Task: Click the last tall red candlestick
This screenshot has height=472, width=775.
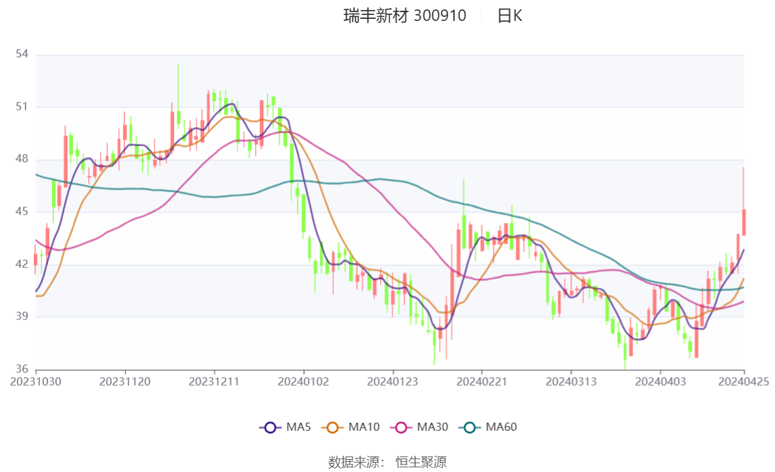Action: (743, 222)
